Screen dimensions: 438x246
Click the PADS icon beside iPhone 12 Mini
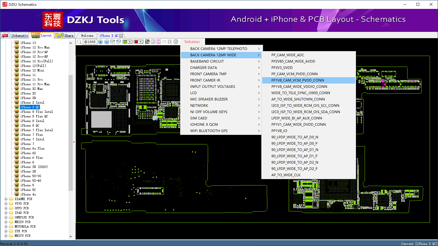tap(17, 70)
